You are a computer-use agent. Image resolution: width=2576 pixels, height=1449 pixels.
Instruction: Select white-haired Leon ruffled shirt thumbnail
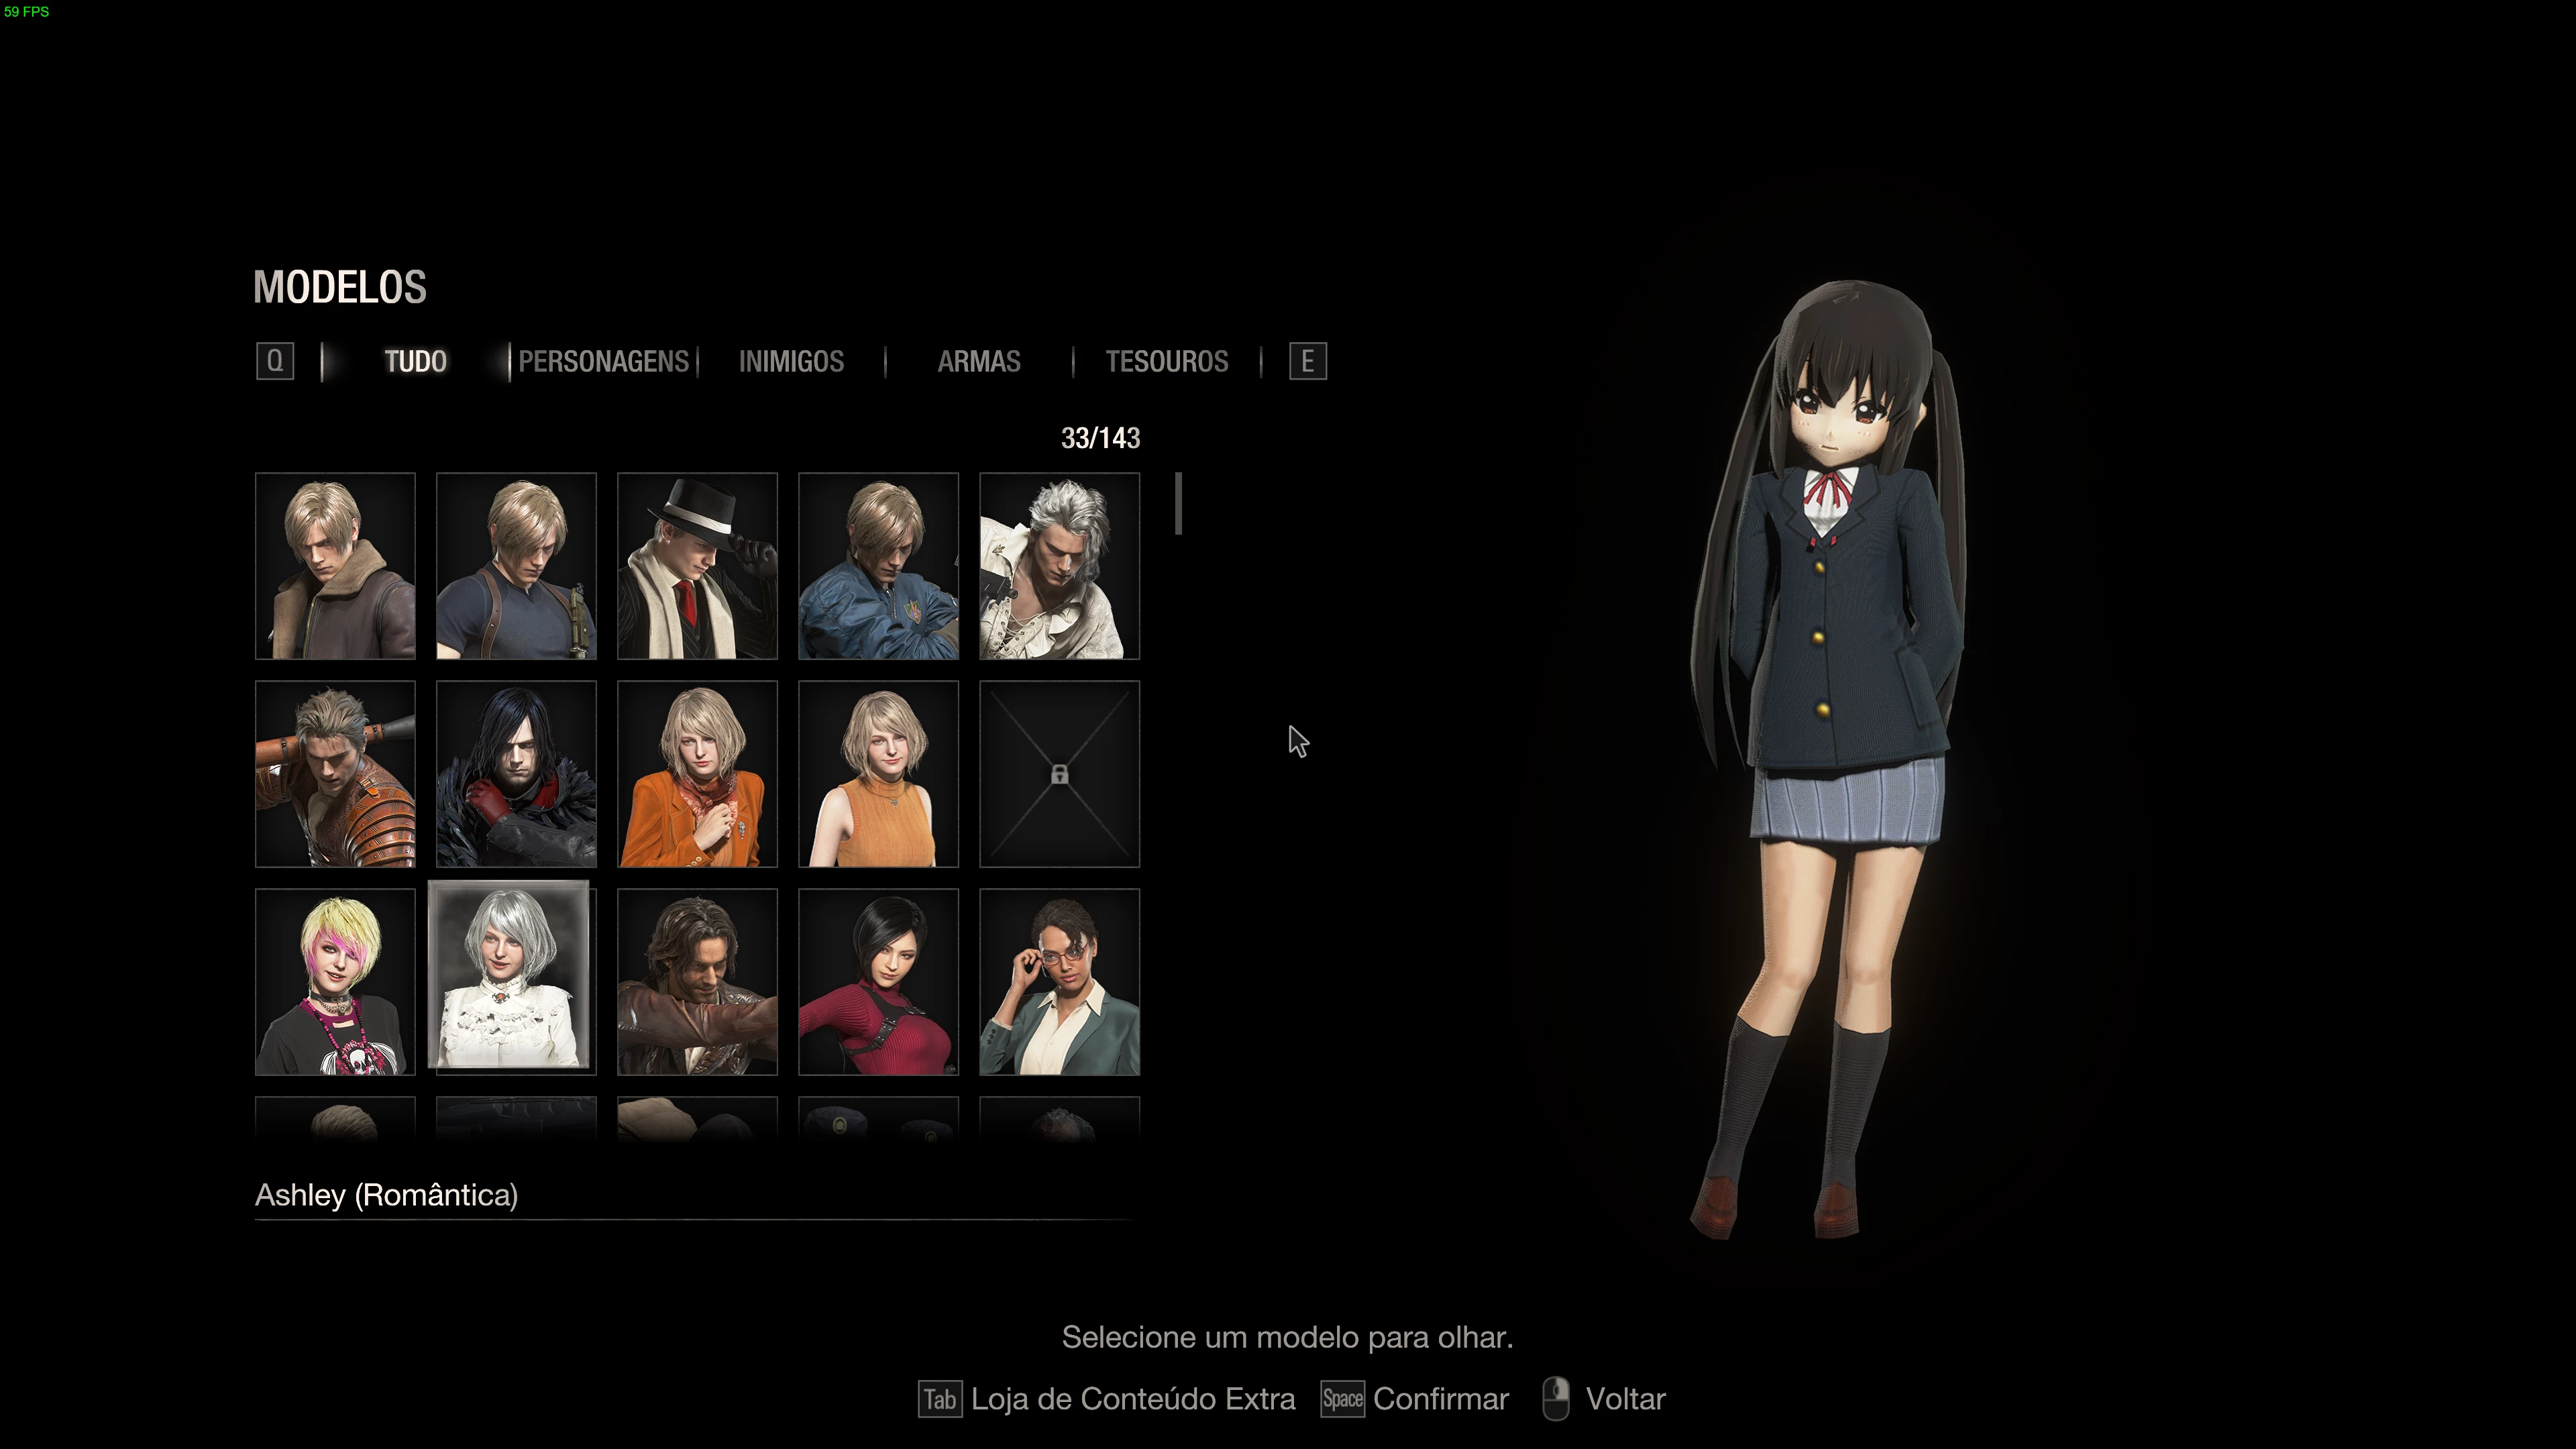tap(1059, 566)
